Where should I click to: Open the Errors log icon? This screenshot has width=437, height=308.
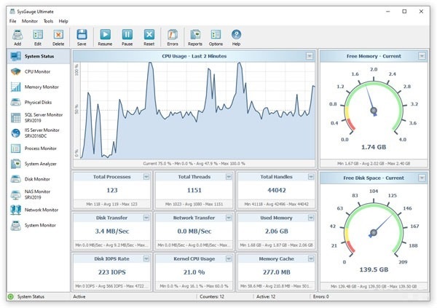pos(173,34)
